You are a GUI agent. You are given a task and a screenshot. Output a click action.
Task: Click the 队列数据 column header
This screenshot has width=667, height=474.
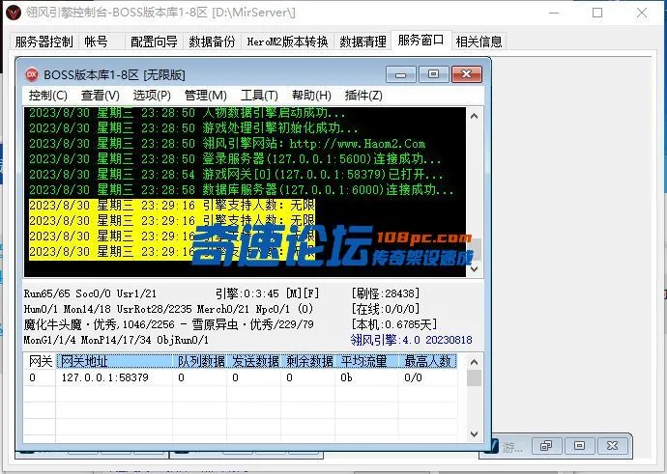(199, 361)
